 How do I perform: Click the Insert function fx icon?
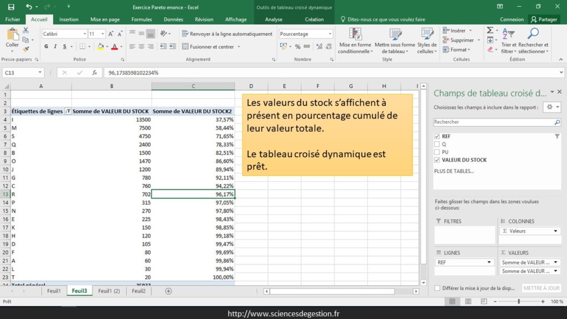tap(95, 73)
